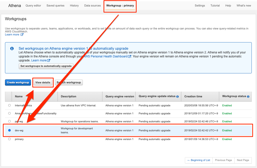The width and height of the screenshot is (257, 168).
Task: Open the Tutorial link in navigation
Action: tap(215, 5)
